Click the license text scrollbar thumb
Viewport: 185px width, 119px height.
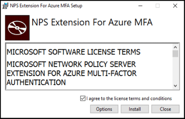point(175,54)
